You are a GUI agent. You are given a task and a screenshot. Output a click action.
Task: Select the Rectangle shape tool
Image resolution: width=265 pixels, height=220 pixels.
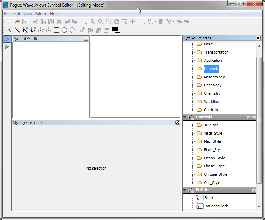tap(56, 30)
